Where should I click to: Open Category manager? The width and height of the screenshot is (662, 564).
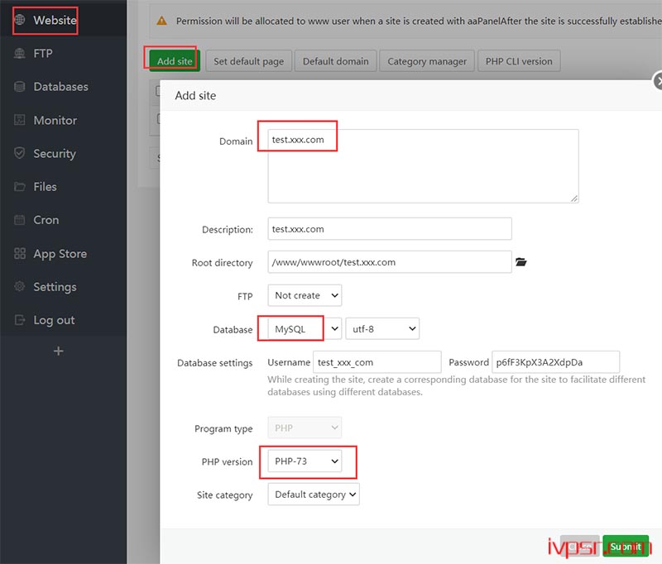[427, 61]
